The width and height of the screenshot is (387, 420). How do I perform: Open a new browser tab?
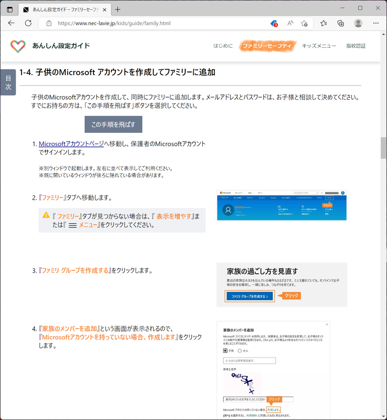coord(118,9)
